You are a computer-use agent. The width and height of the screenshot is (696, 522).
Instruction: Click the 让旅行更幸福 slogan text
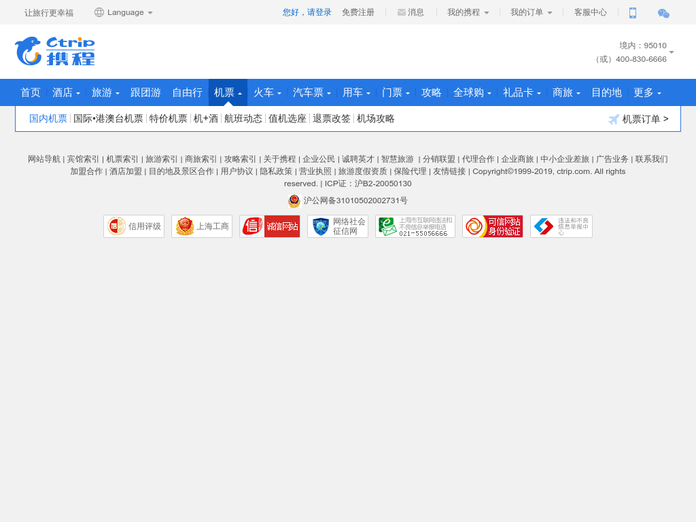click(49, 13)
